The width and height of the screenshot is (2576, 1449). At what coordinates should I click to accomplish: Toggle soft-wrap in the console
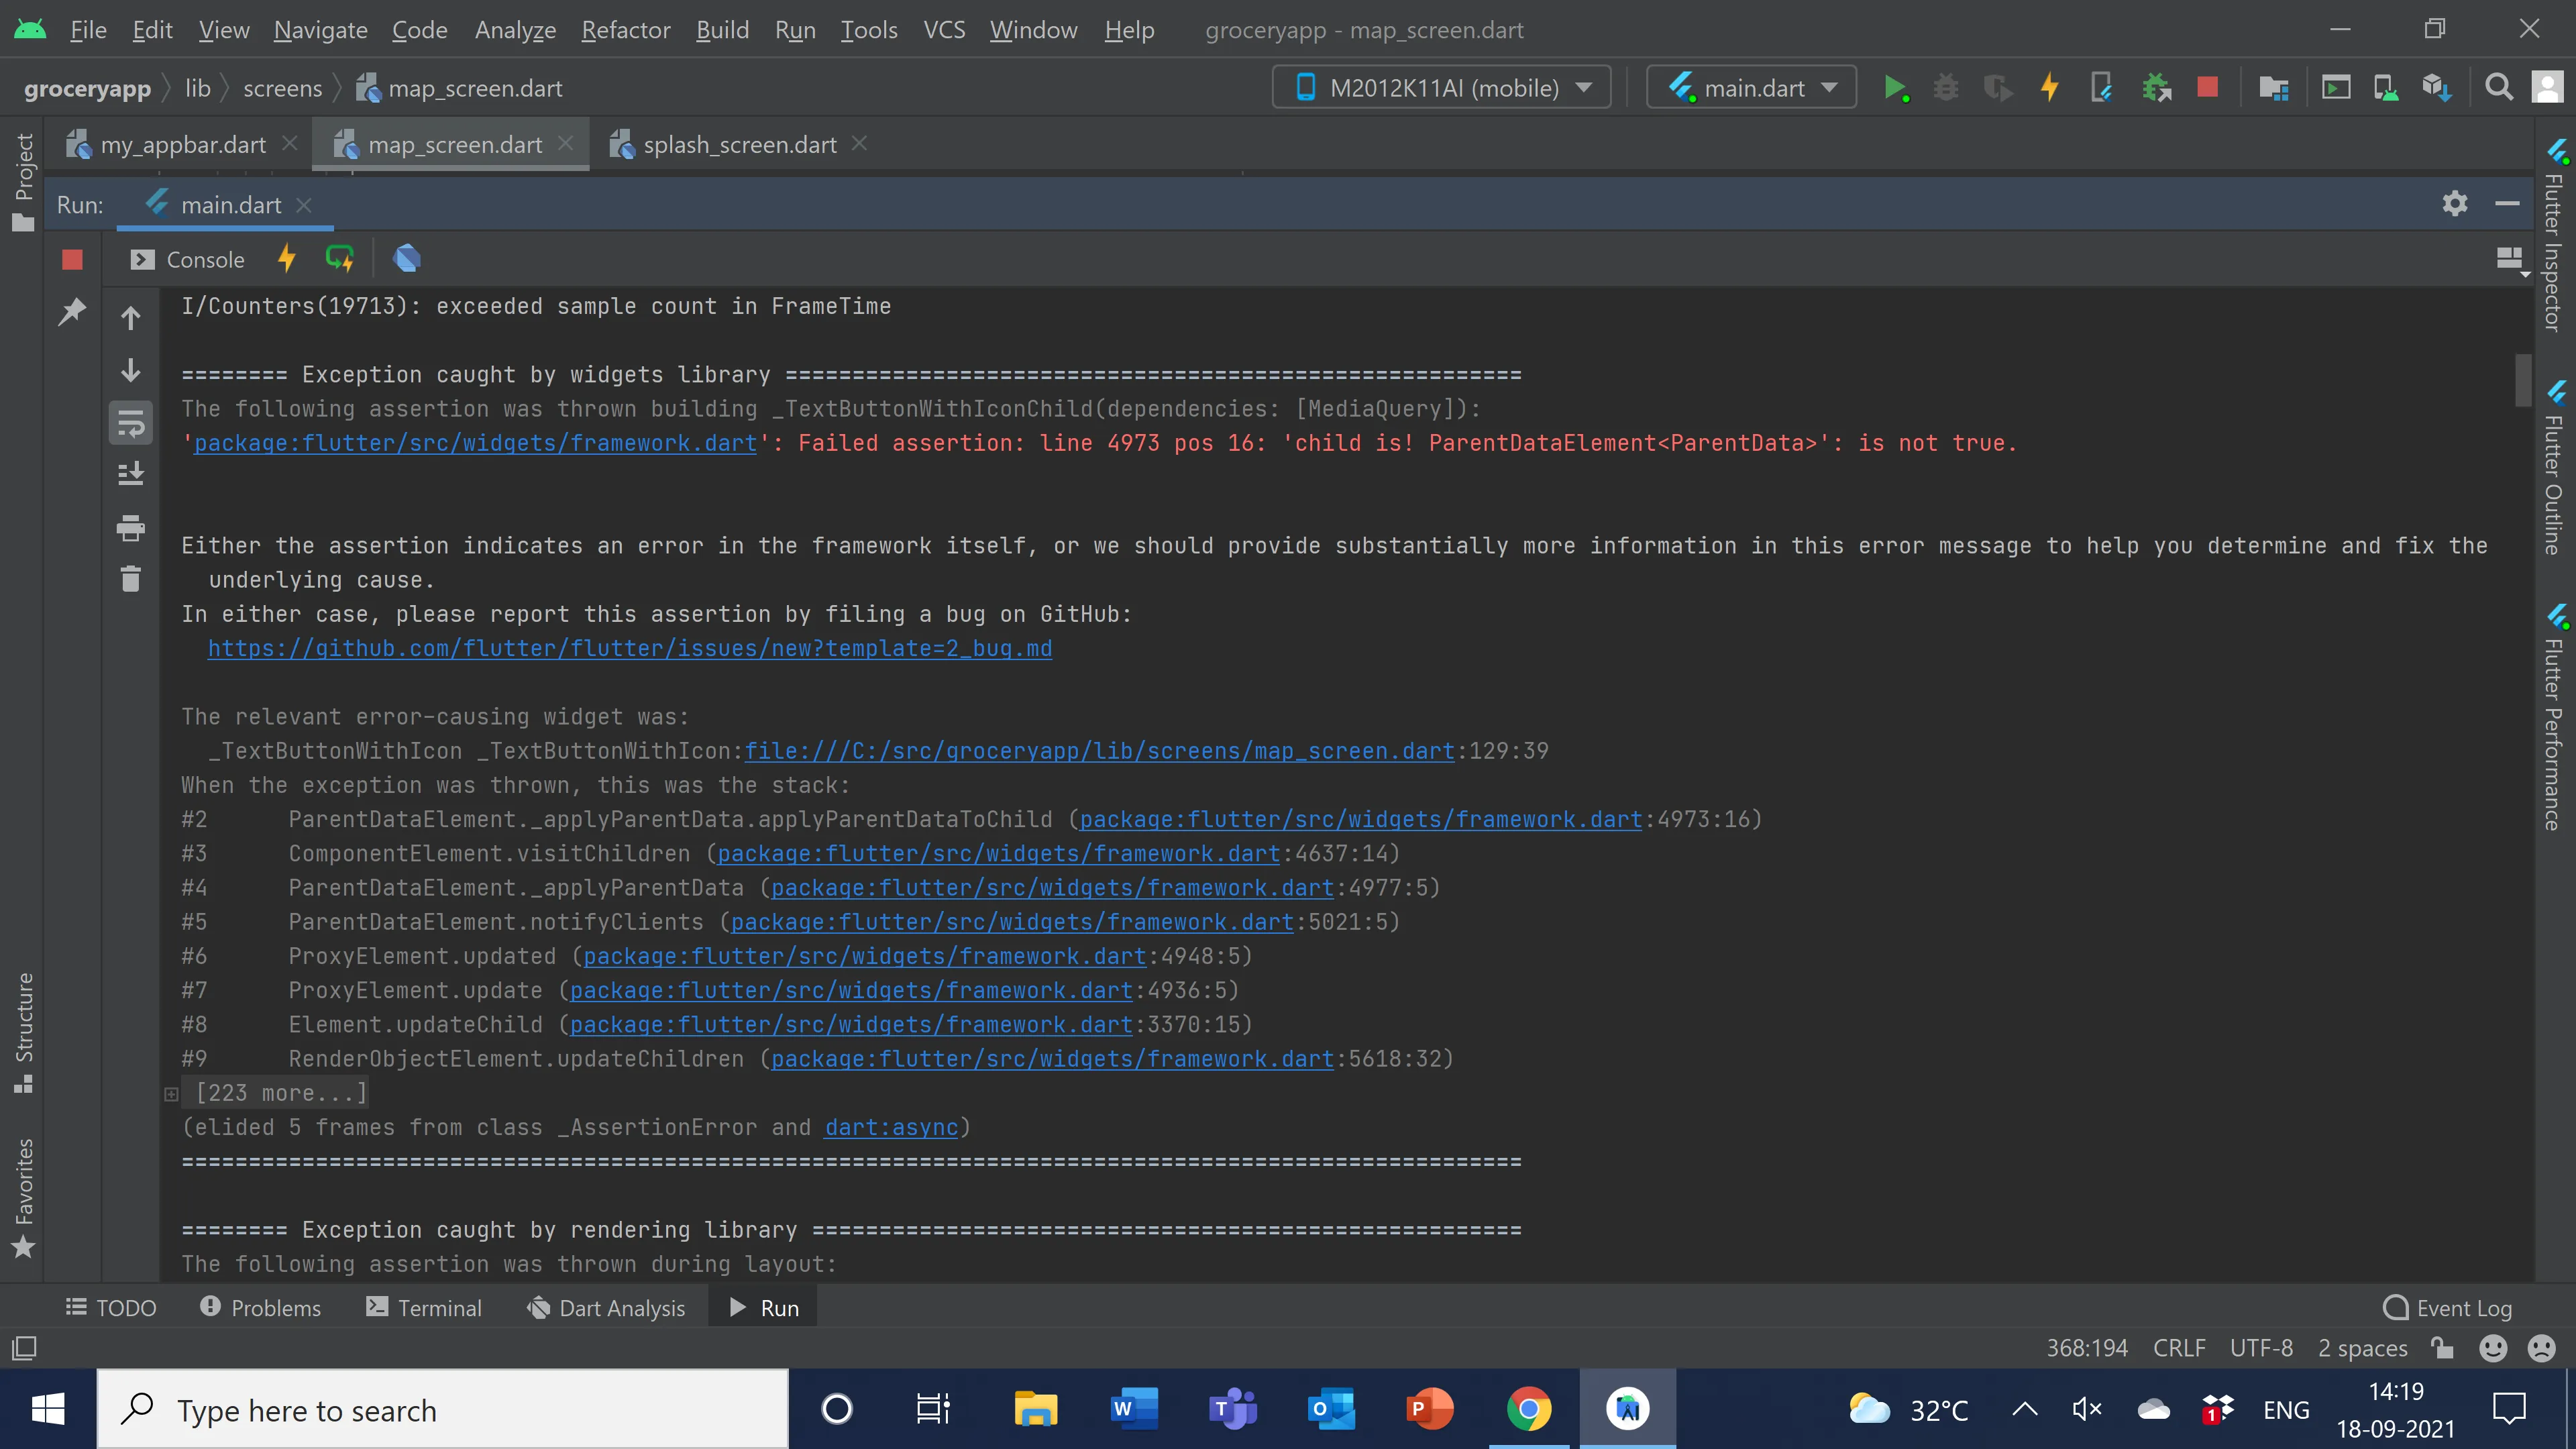(x=131, y=423)
